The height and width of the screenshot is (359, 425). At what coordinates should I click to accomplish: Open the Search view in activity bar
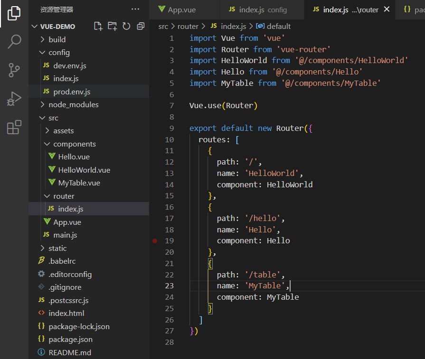14,42
